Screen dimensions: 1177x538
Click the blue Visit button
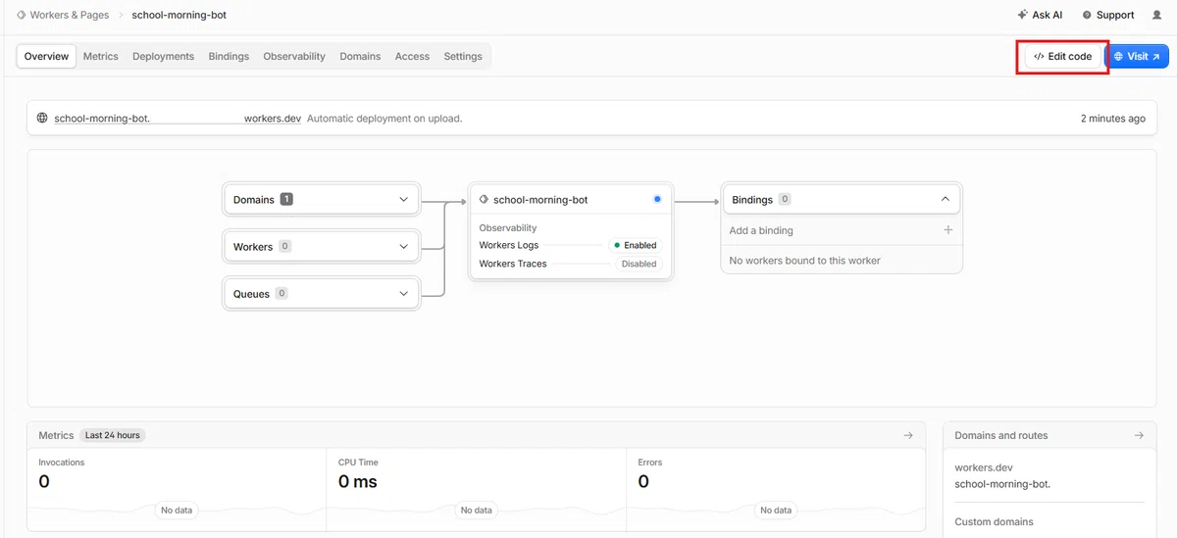click(1137, 57)
